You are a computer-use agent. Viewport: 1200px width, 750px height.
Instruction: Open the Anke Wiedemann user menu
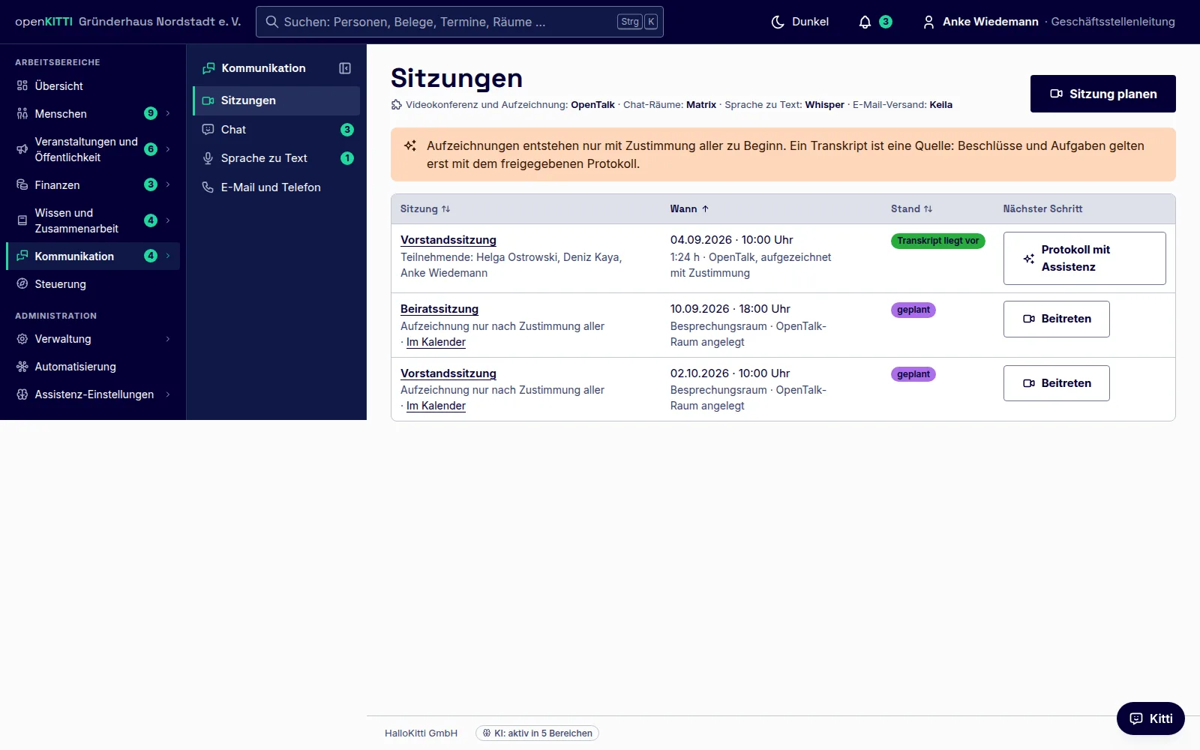(x=1048, y=22)
